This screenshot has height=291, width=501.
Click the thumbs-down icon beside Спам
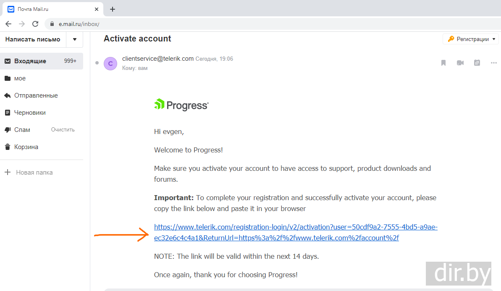8,130
